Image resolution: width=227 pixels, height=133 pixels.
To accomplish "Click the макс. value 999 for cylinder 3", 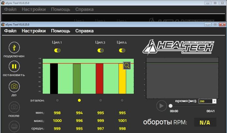I will tap(100, 121).
